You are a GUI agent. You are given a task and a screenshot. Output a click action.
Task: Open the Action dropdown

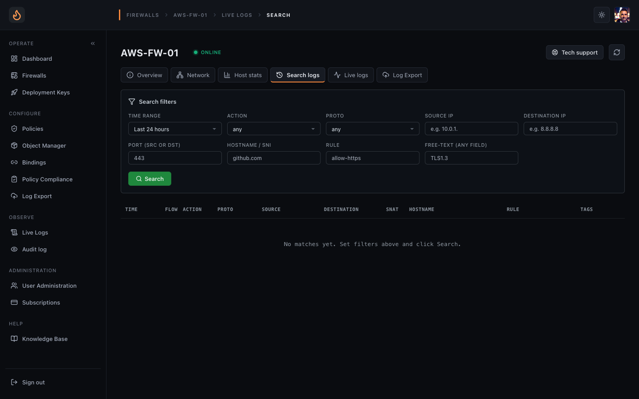click(274, 129)
